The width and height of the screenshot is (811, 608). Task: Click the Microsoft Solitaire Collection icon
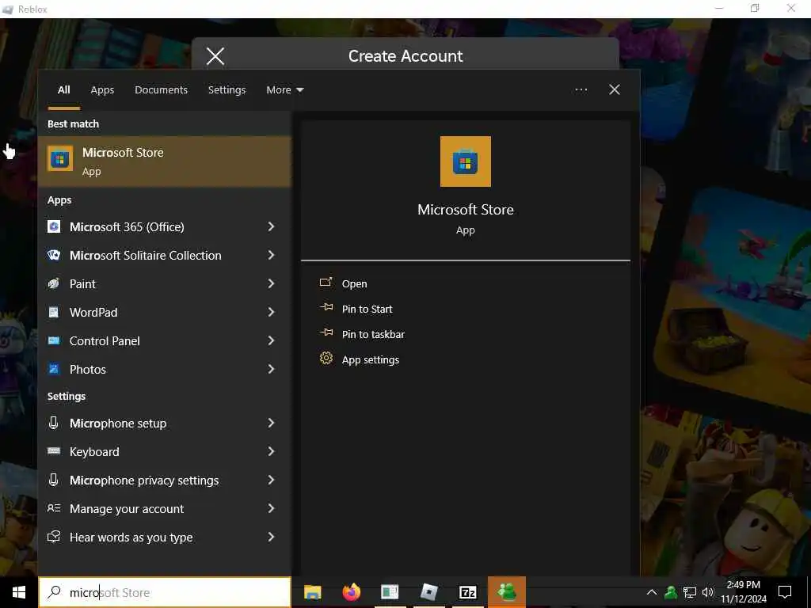coord(54,255)
